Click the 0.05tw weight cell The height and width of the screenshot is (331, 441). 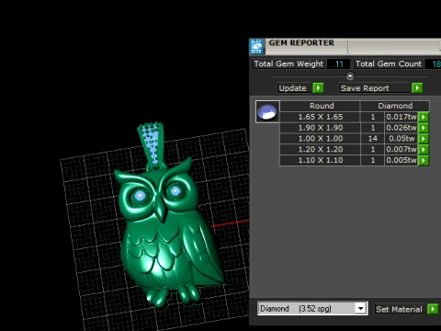401,139
